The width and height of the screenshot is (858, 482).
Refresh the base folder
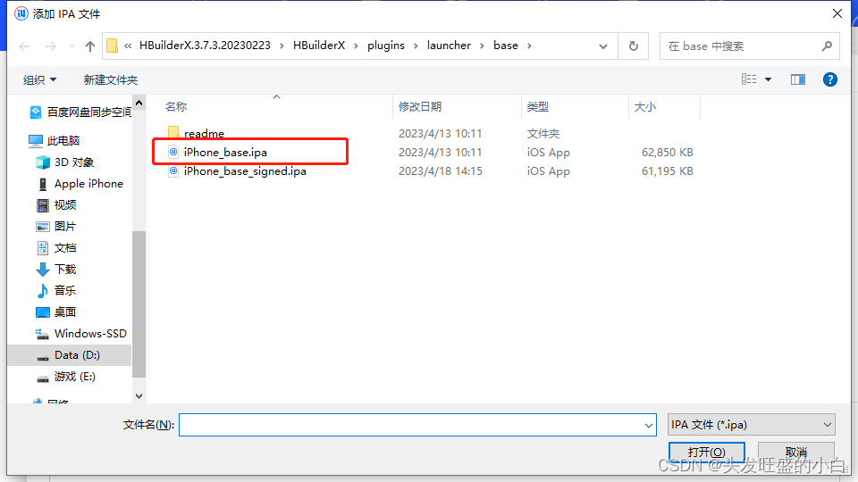633,46
